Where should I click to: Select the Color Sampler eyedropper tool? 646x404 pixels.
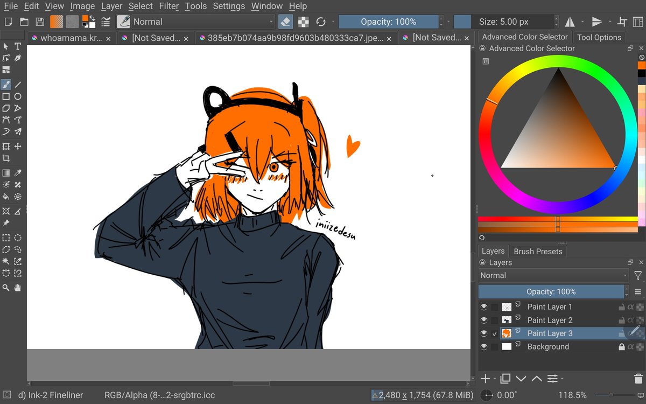[18, 173]
